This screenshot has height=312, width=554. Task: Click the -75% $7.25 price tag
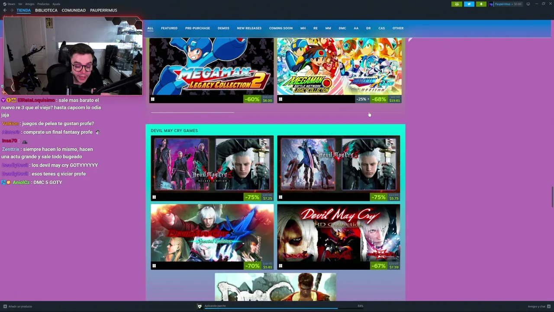pos(258,197)
